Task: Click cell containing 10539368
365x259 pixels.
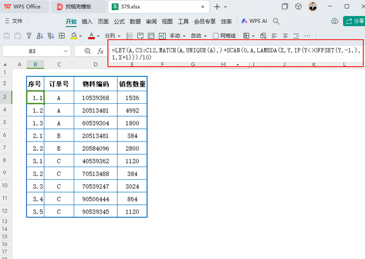Action: [x=95, y=98]
